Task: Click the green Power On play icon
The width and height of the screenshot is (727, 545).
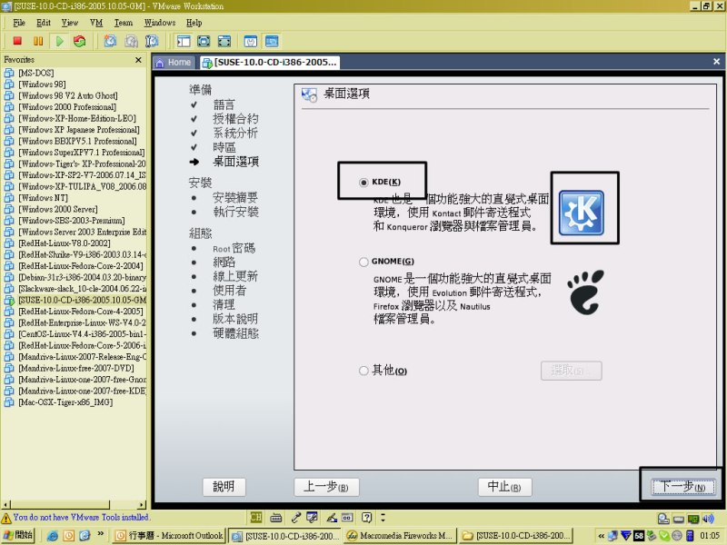Action: point(59,41)
